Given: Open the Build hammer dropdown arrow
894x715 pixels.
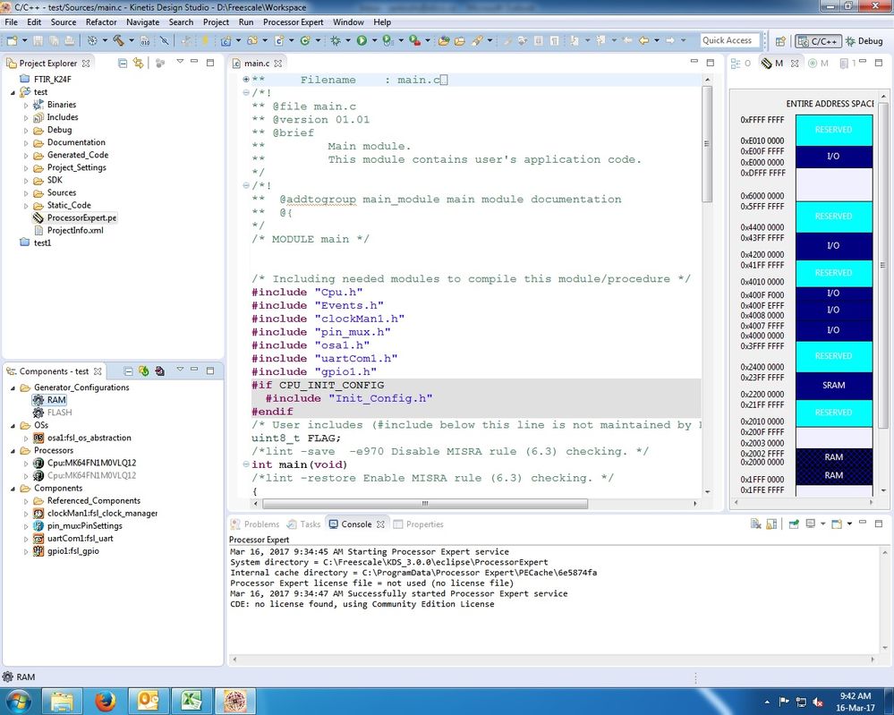Looking at the screenshot, I should coord(132,40).
